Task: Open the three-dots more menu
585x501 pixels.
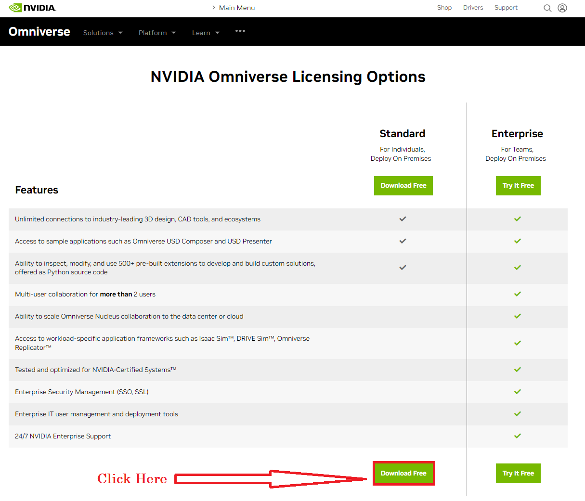Action: [240, 31]
